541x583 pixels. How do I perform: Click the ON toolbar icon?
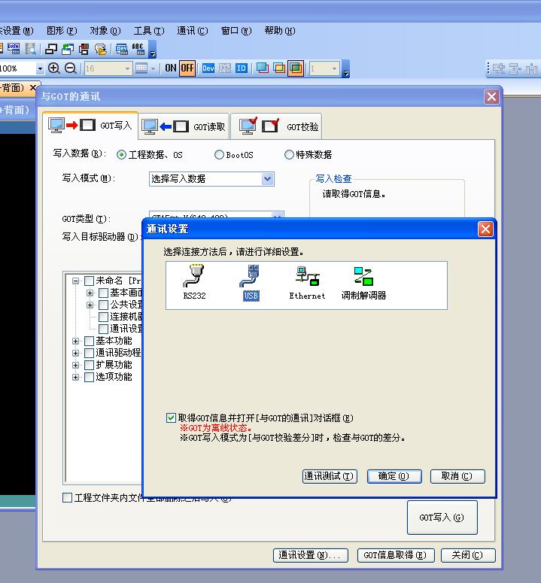pyautogui.click(x=171, y=68)
